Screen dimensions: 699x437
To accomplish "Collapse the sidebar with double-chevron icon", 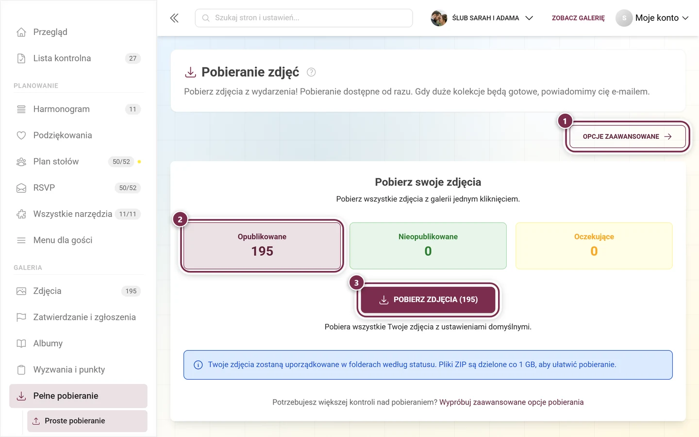I will tap(174, 18).
